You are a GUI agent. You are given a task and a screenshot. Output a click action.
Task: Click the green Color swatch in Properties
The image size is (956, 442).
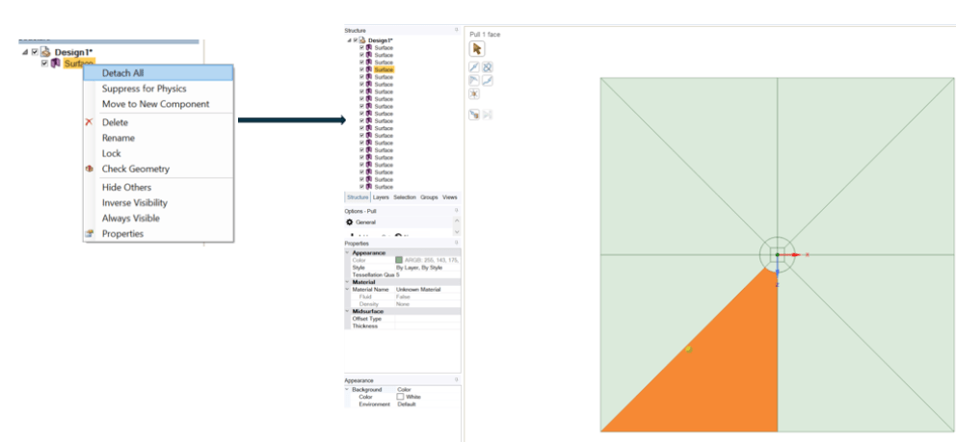(x=399, y=260)
